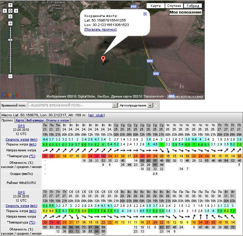Zoom out with the minus button
Viewport: 243px width, 236px height.
[x=10, y=76]
